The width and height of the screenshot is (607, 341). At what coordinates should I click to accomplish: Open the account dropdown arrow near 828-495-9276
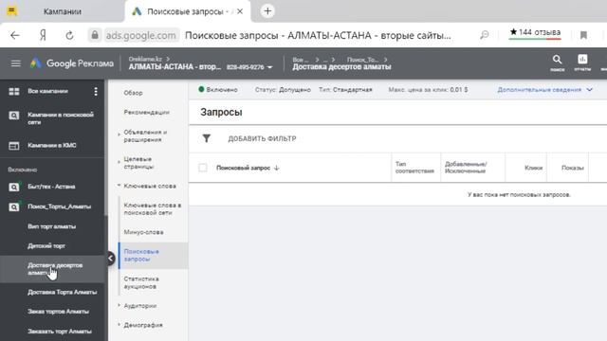point(269,67)
